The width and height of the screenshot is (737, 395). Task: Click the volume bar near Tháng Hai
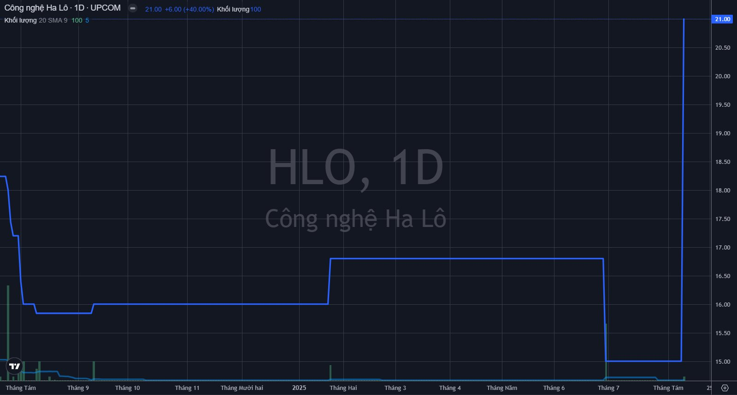(330, 373)
